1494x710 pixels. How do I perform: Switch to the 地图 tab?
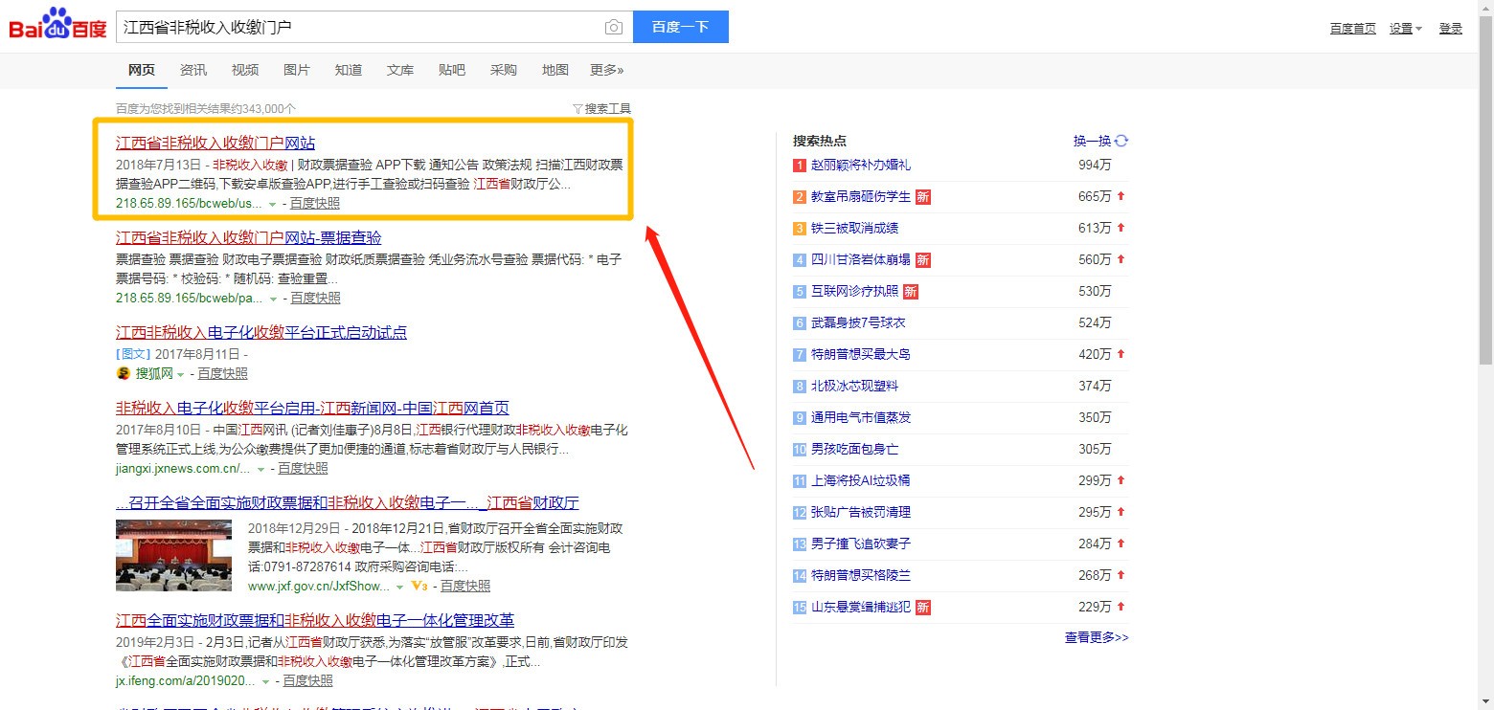coord(555,70)
